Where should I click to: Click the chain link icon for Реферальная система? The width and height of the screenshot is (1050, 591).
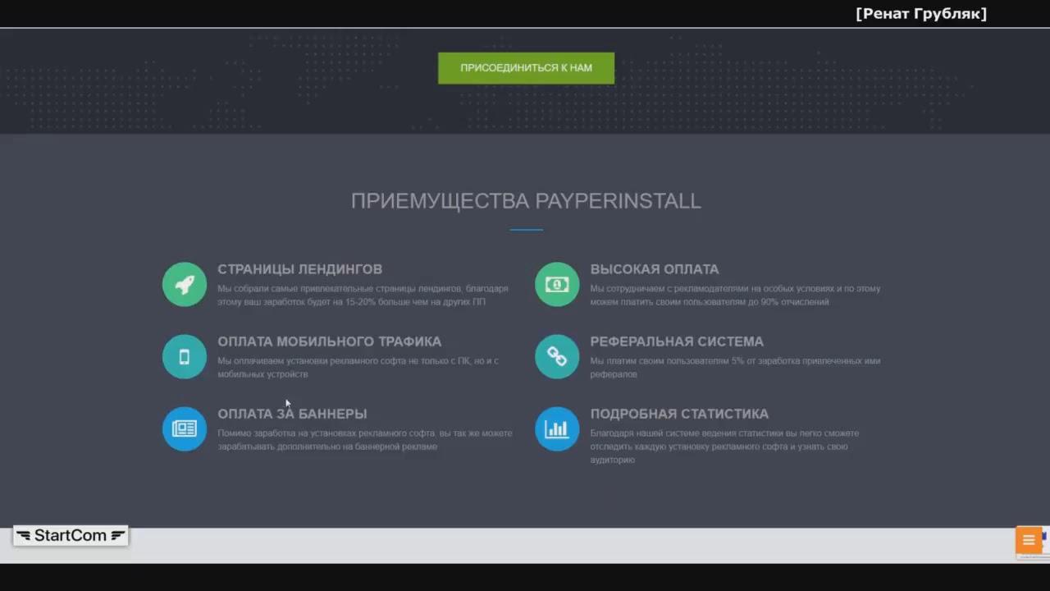click(x=557, y=356)
